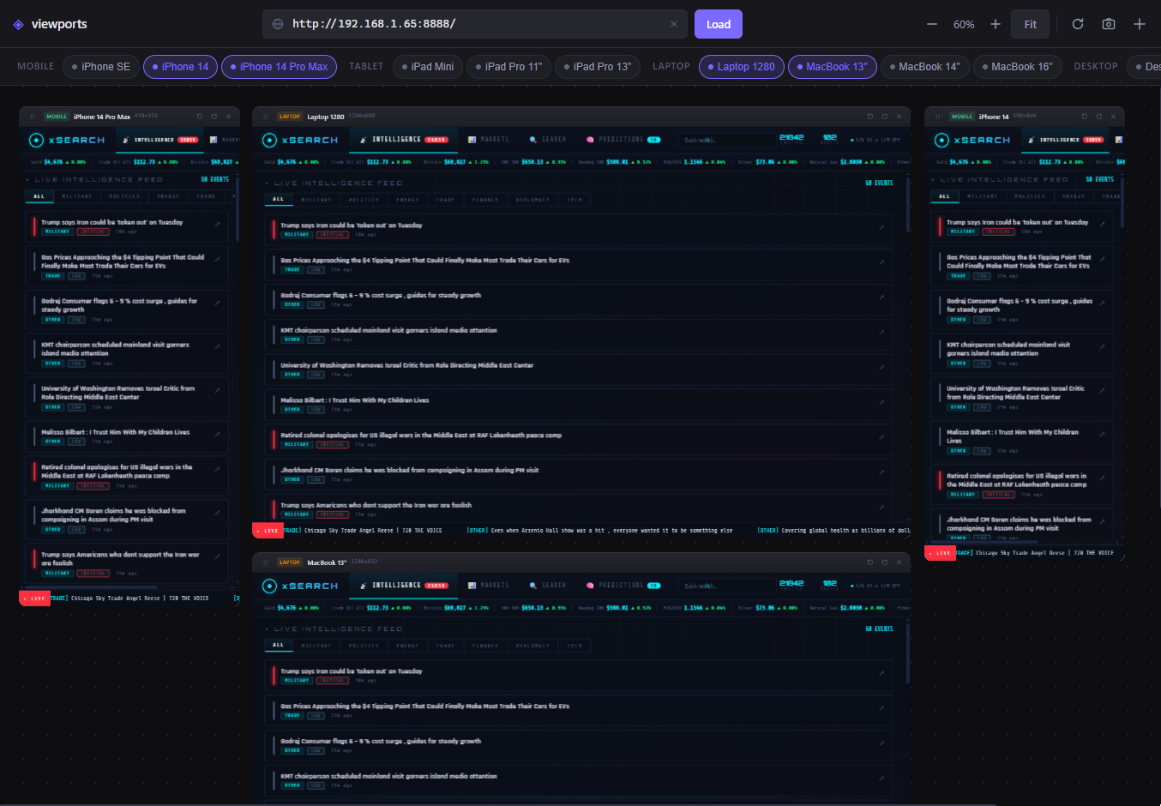Image resolution: width=1161 pixels, height=806 pixels.
Task: Refresh the Laptop 1280 frame
Action: tap(884, 117)
